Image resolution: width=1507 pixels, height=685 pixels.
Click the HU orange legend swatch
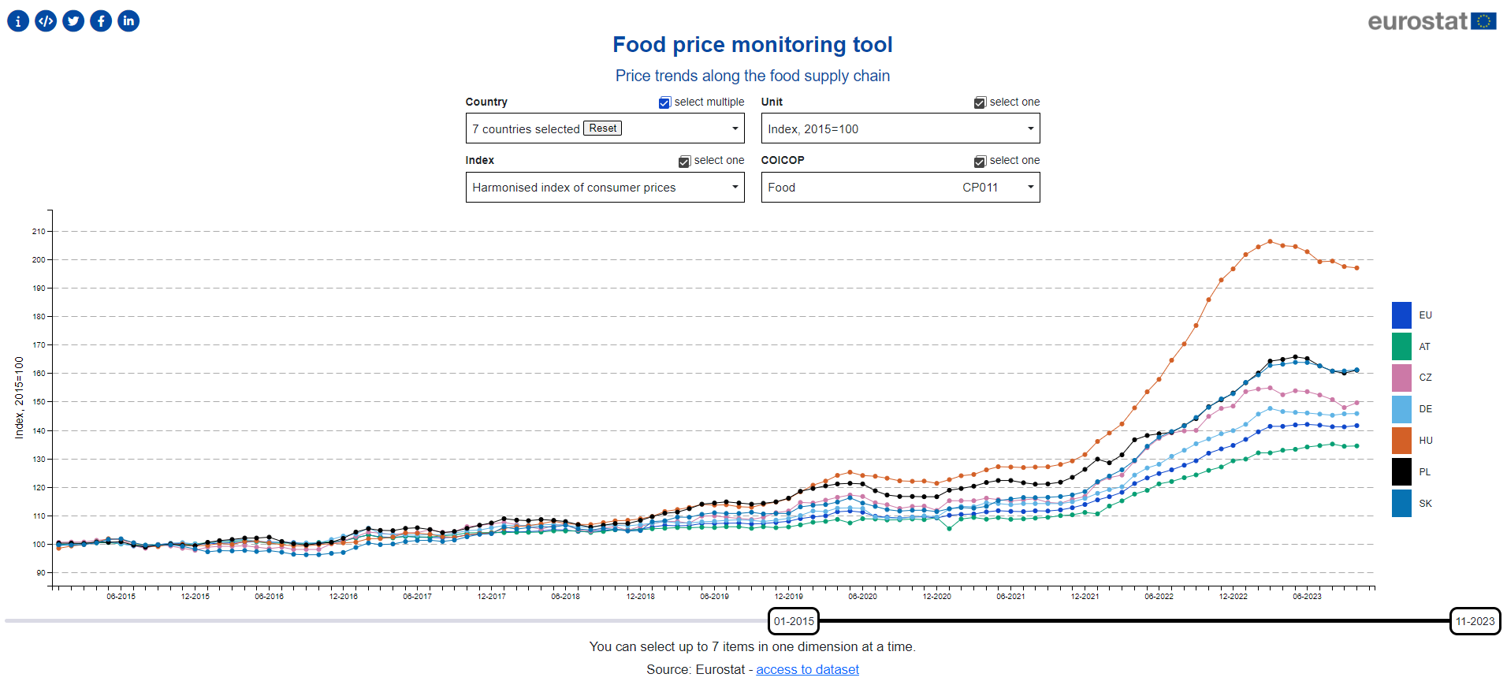tap(1401, 441)
